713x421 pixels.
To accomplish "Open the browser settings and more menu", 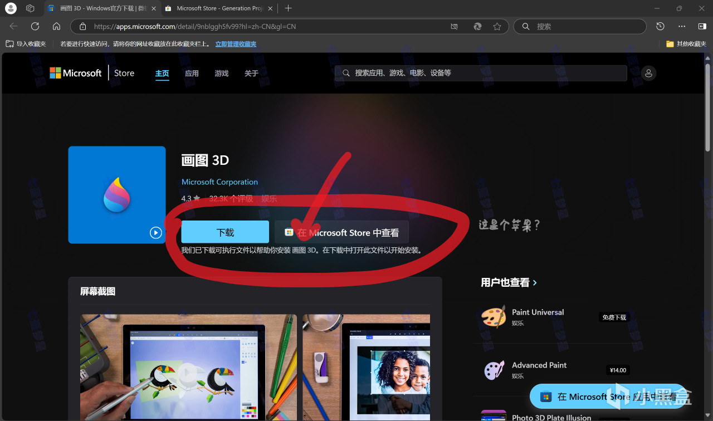I will click(x=682, y=26).
